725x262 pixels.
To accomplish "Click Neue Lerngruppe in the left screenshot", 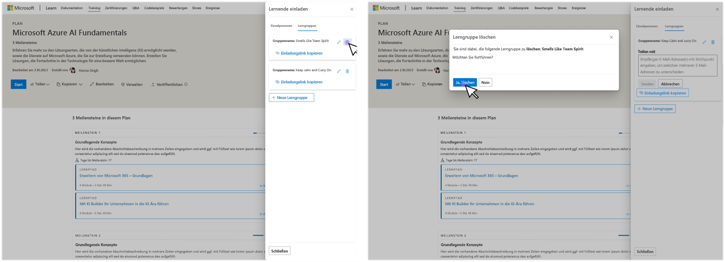I will pyautogui.click(x=291, y=97).
